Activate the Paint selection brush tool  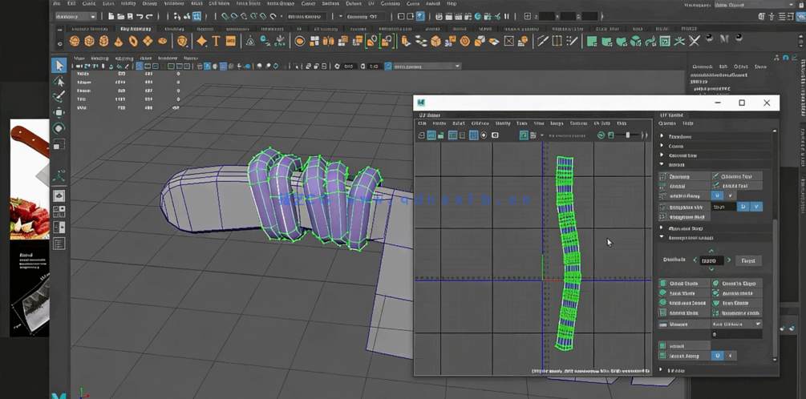(x=59, y=97)
